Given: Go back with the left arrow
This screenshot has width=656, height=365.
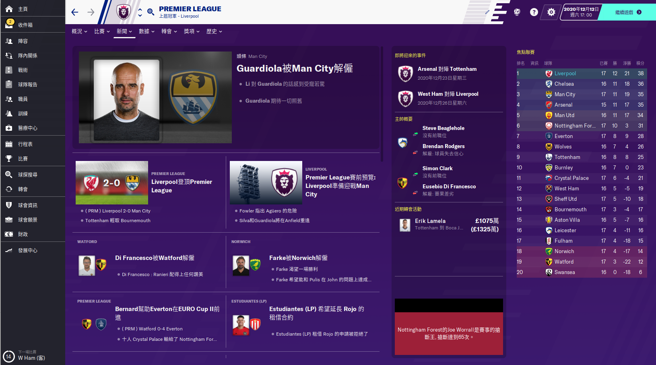Looking at the screenshot, I should coord(75,12).
